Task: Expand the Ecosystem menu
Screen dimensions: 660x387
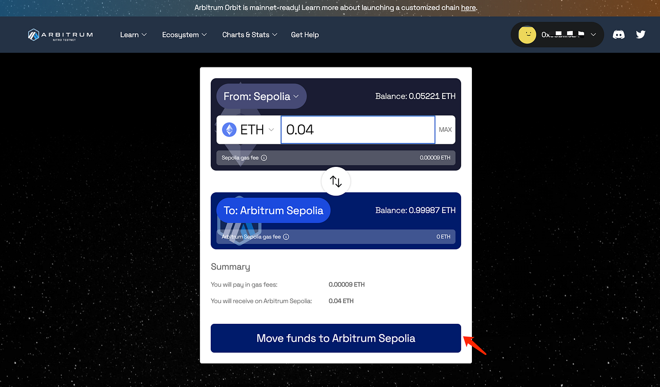Action: coord(184,35)
